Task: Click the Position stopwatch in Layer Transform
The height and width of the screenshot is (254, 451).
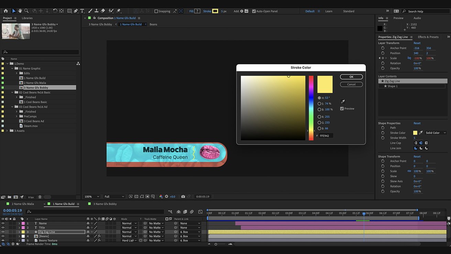Action: click(383, 53)
